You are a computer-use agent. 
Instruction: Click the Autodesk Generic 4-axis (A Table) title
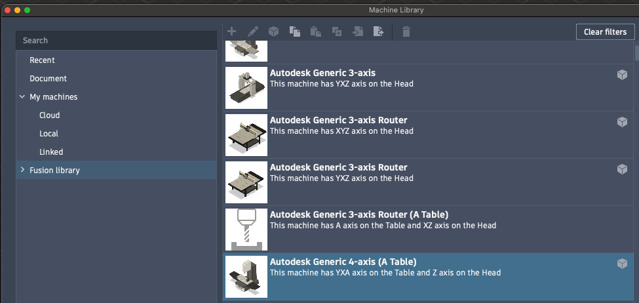click(343, 262)
